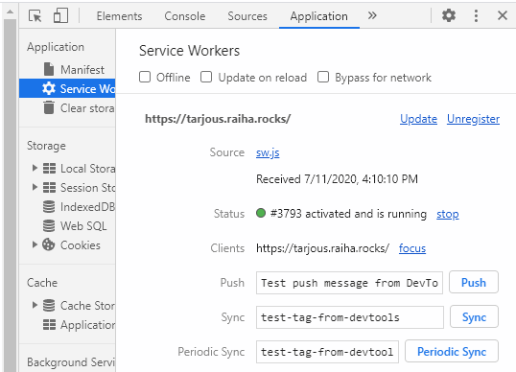516x372 pixels.
Task: Click the IndexedDB database icon
Action: point(49,206)
